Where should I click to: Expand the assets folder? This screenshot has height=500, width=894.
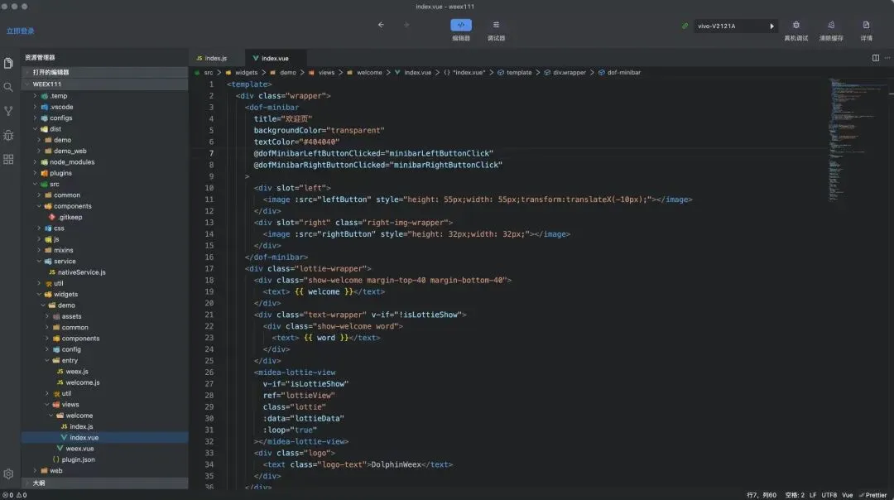(x=105, y=316)
